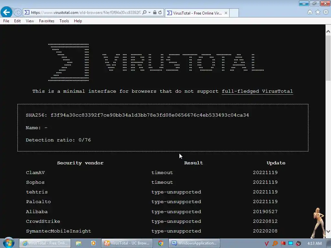Follow the full-fledged VirusTotal link

pyautogui.click(x=257, y=91)
